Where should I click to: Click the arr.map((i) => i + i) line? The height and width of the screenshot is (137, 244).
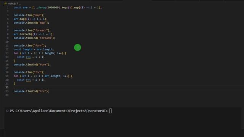click(30, 19)
